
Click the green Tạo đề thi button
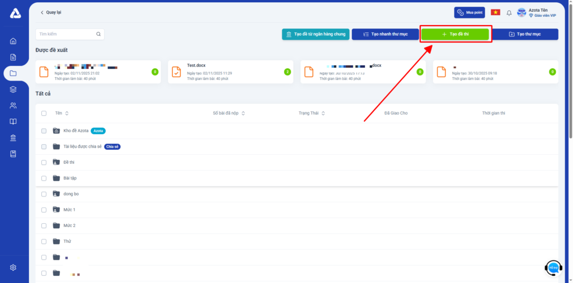[455, 34]
